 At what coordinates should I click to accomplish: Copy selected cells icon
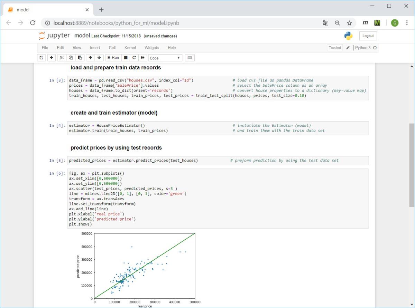[71, 58]
